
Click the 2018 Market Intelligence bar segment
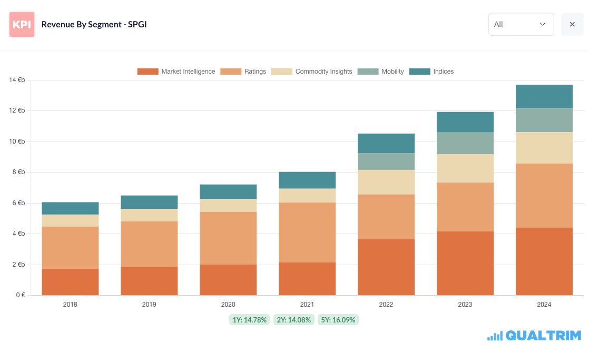pyautogui.click(x=70, y=282)
